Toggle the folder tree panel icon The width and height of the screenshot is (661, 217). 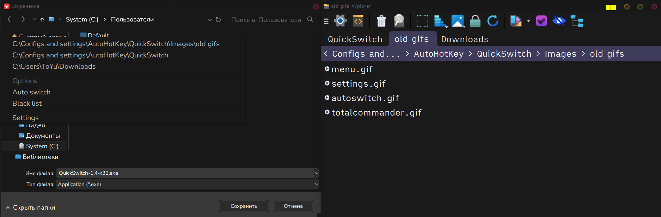[x=577, y=21]
